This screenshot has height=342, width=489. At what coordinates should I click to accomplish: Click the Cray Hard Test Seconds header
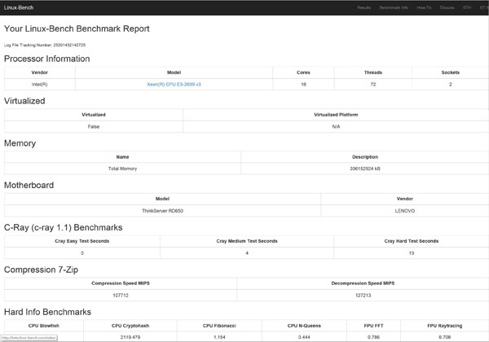[x=412, y=241]
